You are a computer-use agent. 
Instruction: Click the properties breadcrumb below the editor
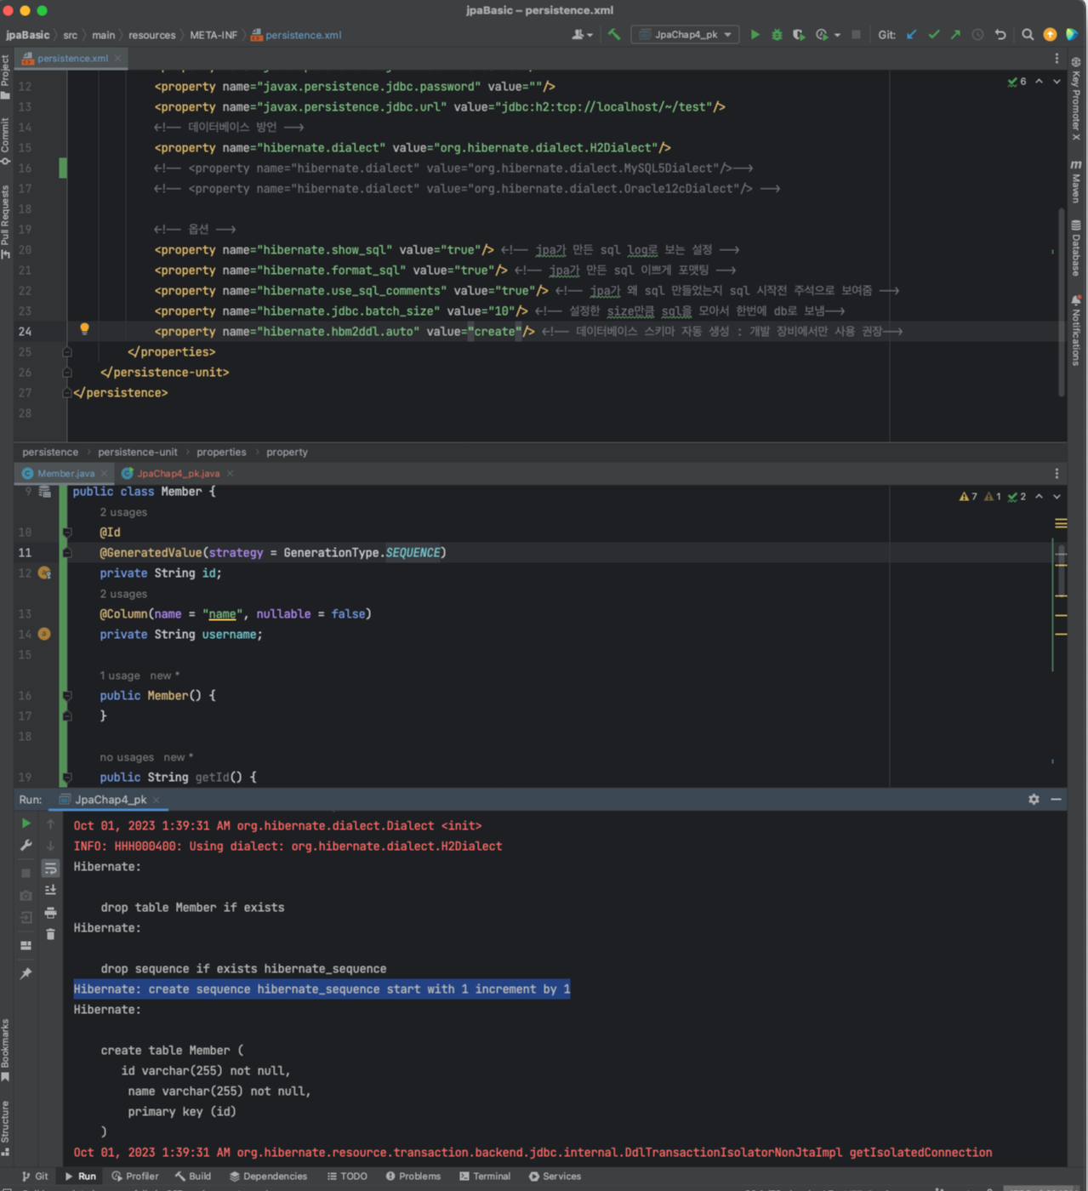221,453
